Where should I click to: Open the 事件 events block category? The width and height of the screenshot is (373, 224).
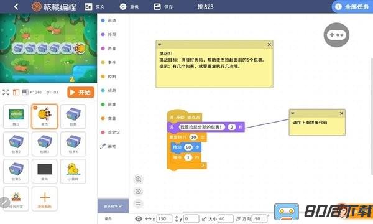click(109, 62)
